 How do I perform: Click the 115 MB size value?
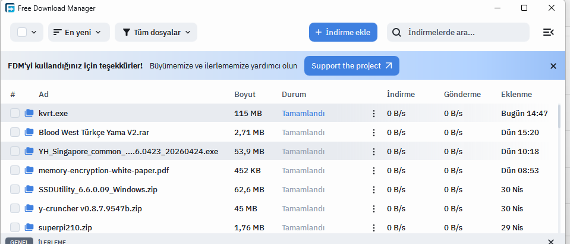click(x=248, y=113)
